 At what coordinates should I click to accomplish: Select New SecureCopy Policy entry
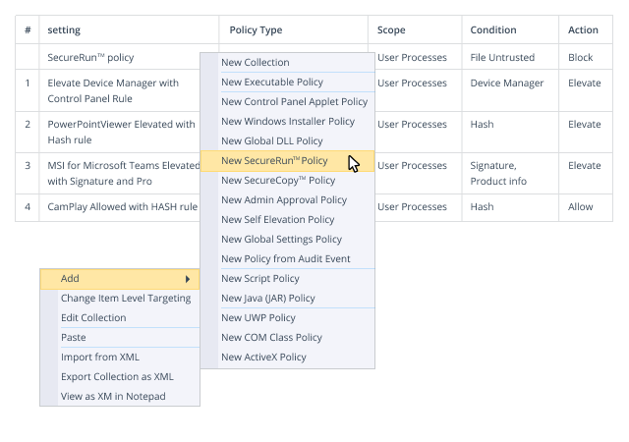278,181
